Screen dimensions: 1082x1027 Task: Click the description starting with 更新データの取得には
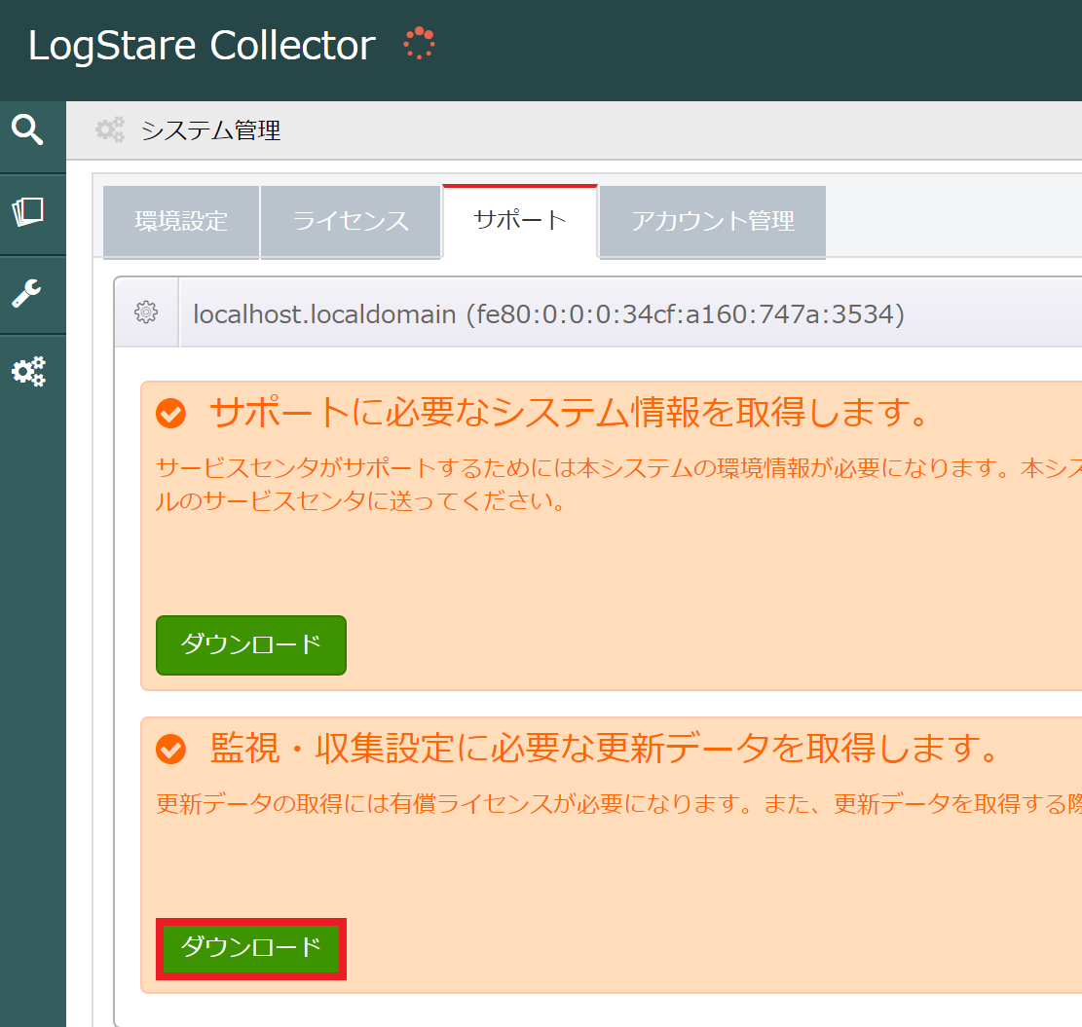[x=618, y=803]
